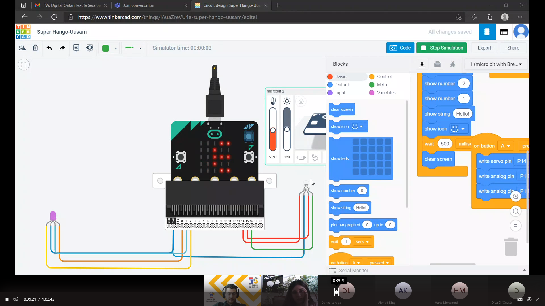The height and width of the screenshot is (306, 545).
Task: Toggle closed captions on the video
Action: pos(520,299)
